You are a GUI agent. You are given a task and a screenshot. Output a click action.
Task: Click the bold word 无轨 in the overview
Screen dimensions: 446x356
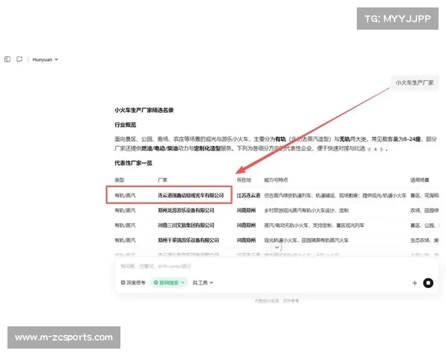(x=345, y=139)
